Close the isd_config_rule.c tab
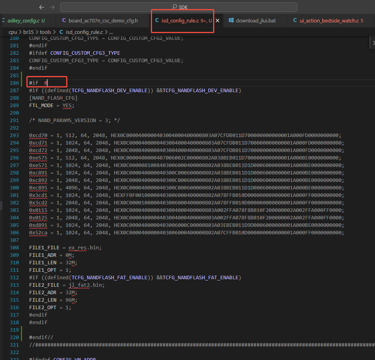375x360 pixels. 217,20
